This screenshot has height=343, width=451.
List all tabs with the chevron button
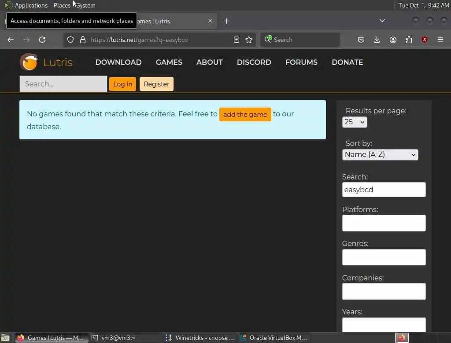click(382, 21)
